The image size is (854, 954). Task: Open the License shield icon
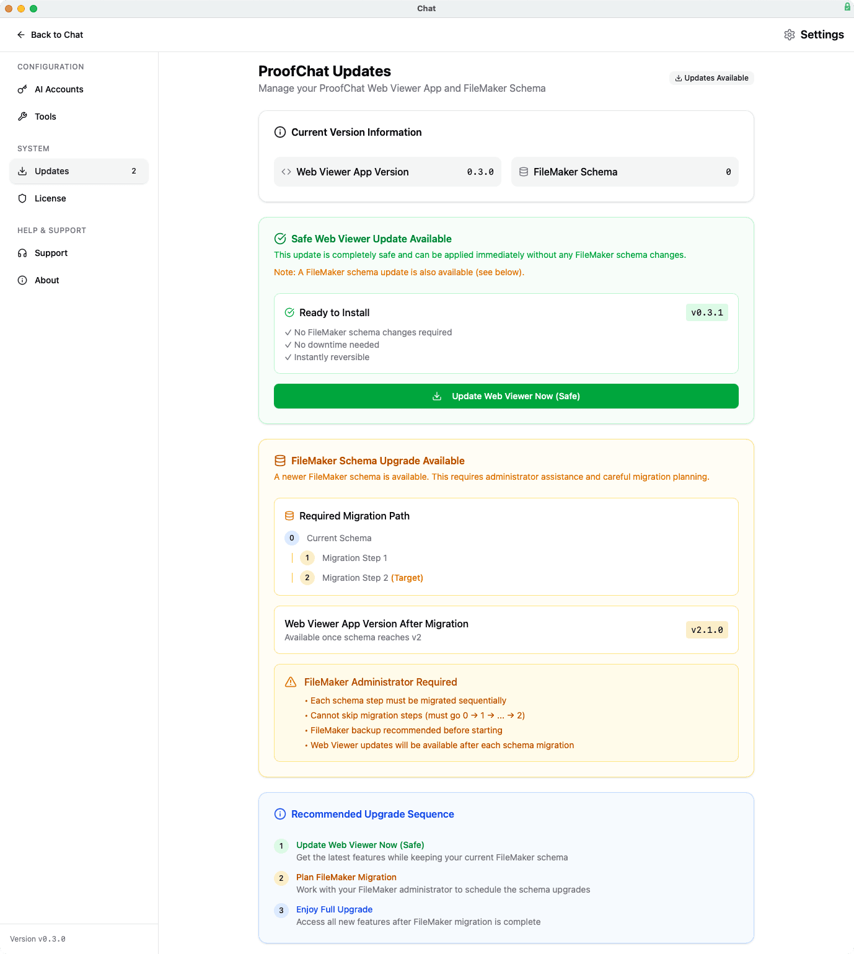pos(22,198)
